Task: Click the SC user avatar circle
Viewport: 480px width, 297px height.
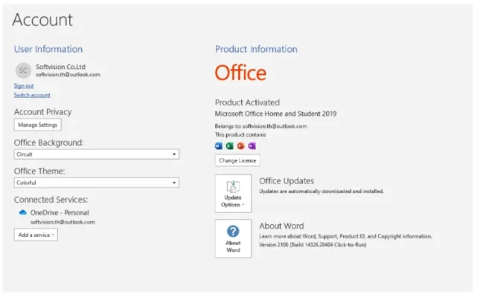Action: (x=22, y=70)
